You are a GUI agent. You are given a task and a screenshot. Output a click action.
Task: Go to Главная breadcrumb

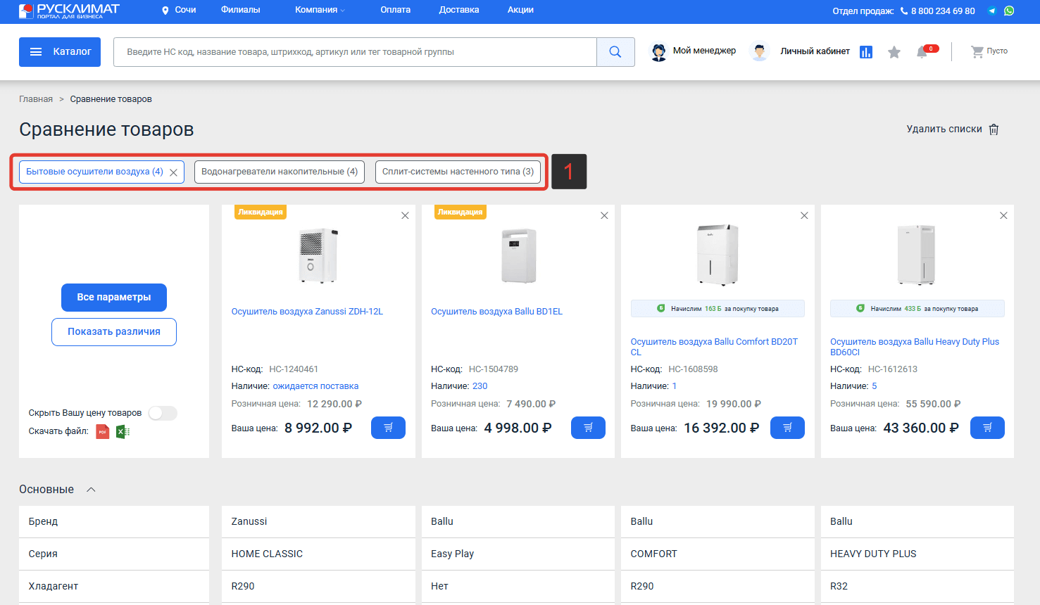coord(36,99)
